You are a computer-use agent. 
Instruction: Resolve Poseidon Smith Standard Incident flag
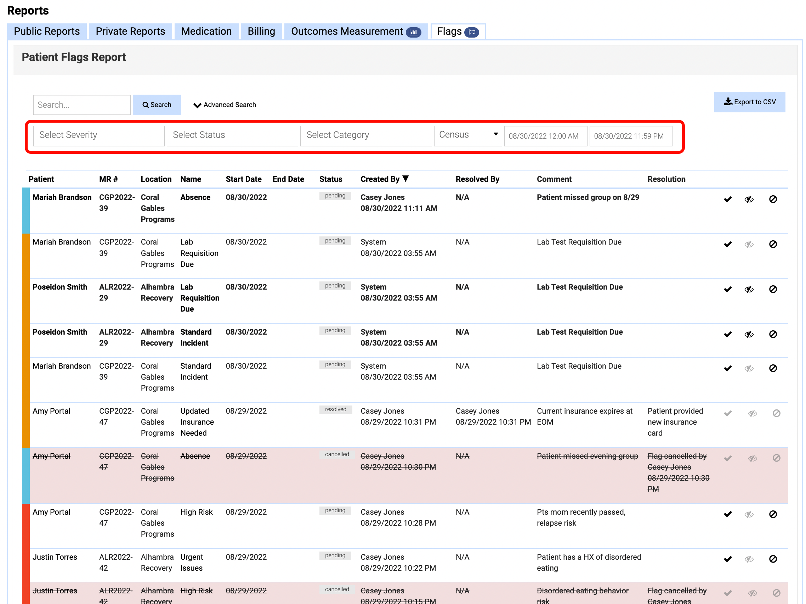click(x=728, y=335)
